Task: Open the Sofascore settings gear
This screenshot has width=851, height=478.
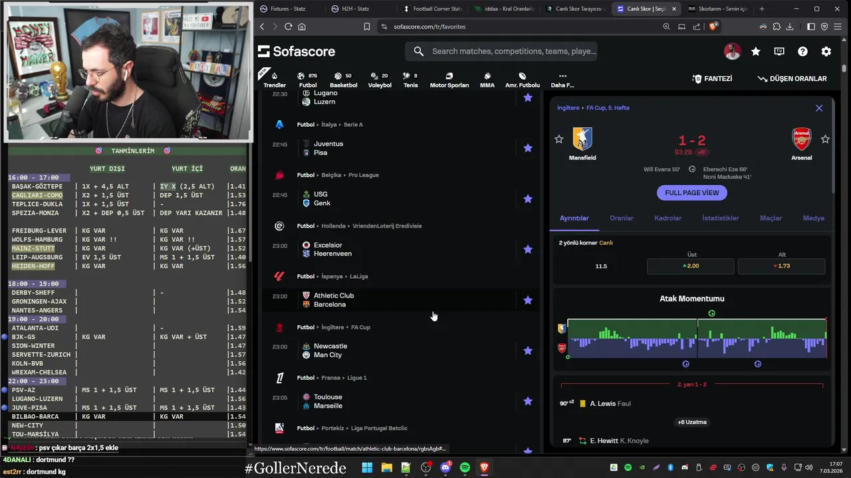Action: (826, 51)
